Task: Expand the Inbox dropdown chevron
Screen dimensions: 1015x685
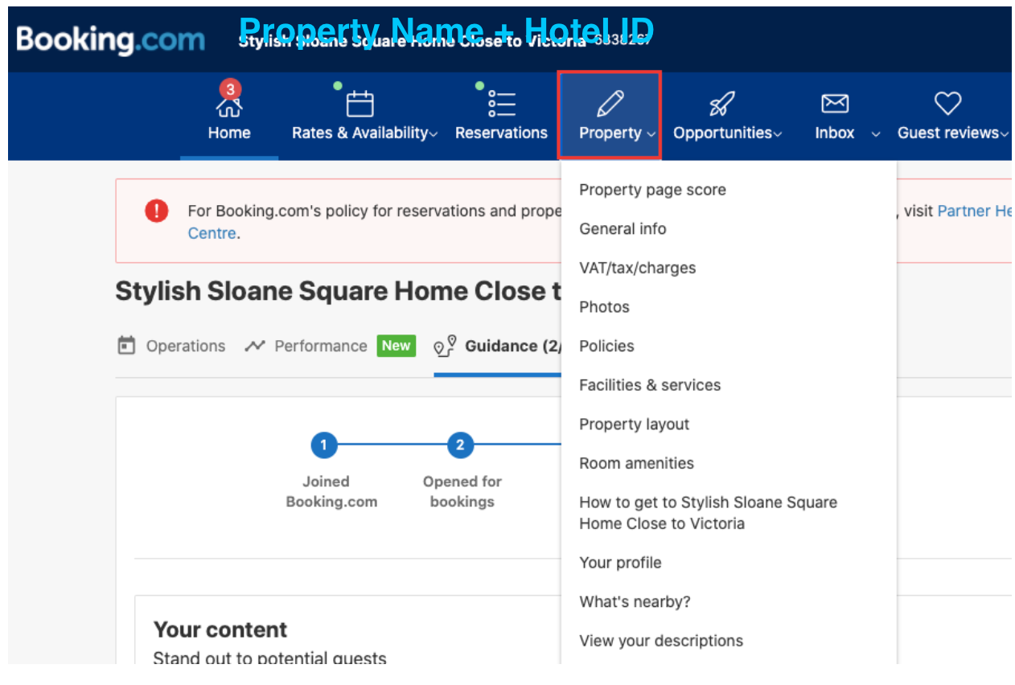Action: click(x=876, y=134)
